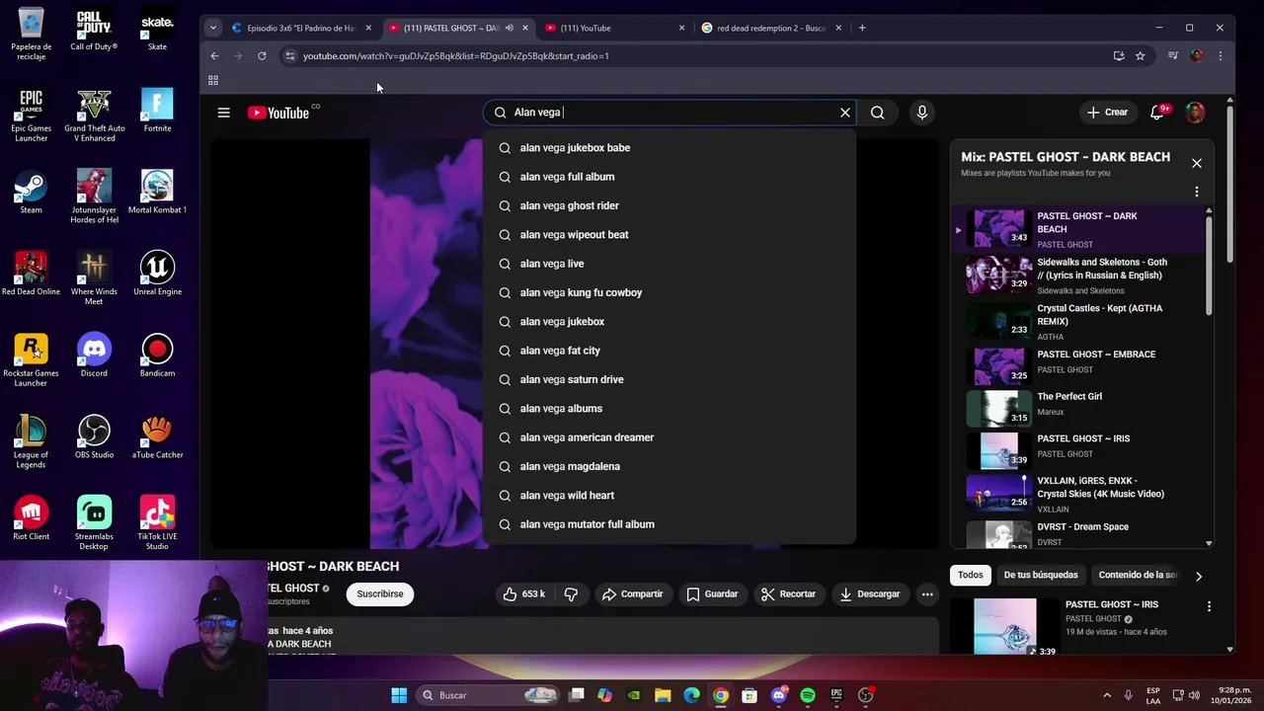The width and height of the screenshot is (1264, 711).
Task: Select suggestion alan vega jukebox babe
Action: point(670,148)
